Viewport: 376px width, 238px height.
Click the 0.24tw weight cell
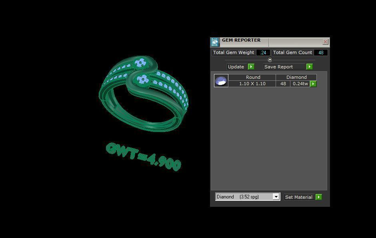coord(300,84)
